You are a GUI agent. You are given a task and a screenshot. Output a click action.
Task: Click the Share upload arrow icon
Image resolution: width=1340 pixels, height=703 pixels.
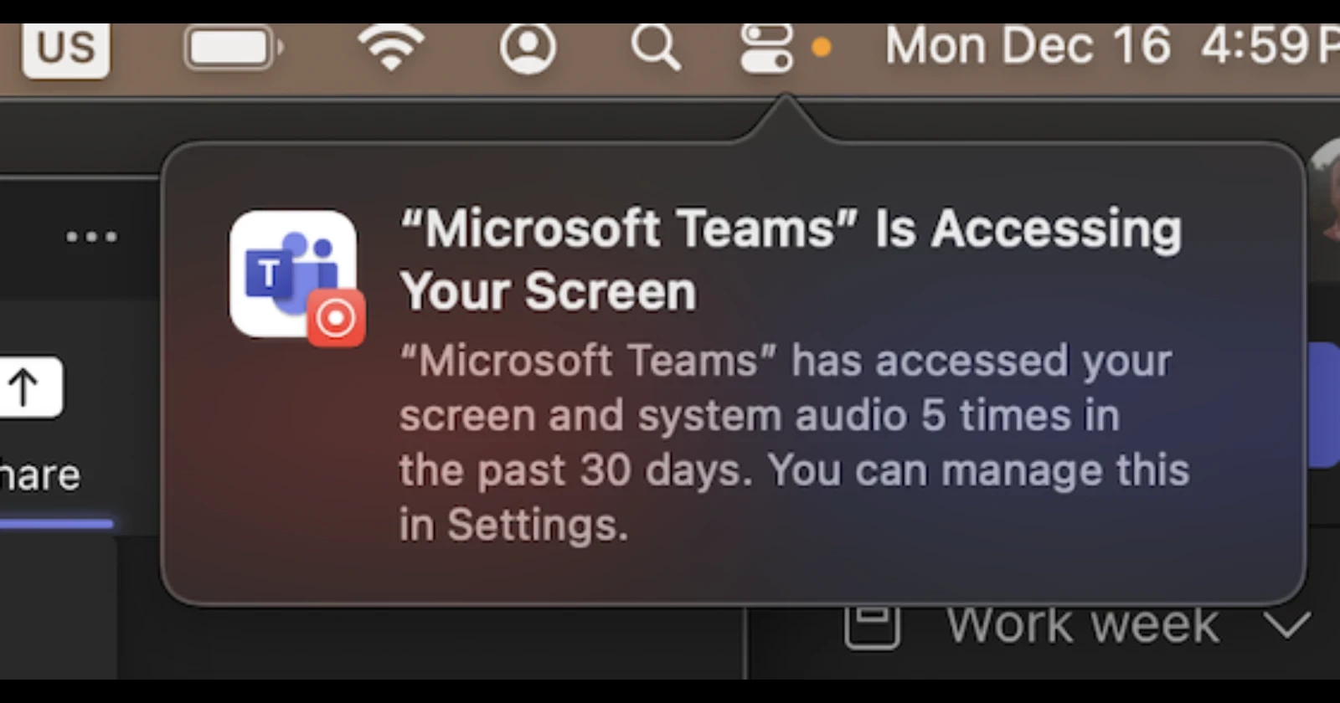pos(27,387)
